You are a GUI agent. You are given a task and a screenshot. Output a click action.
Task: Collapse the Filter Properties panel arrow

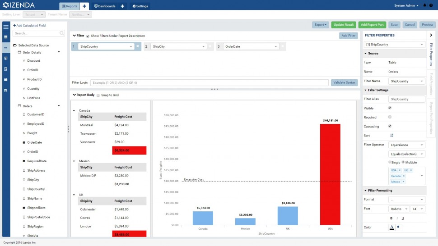pos(431,35)
